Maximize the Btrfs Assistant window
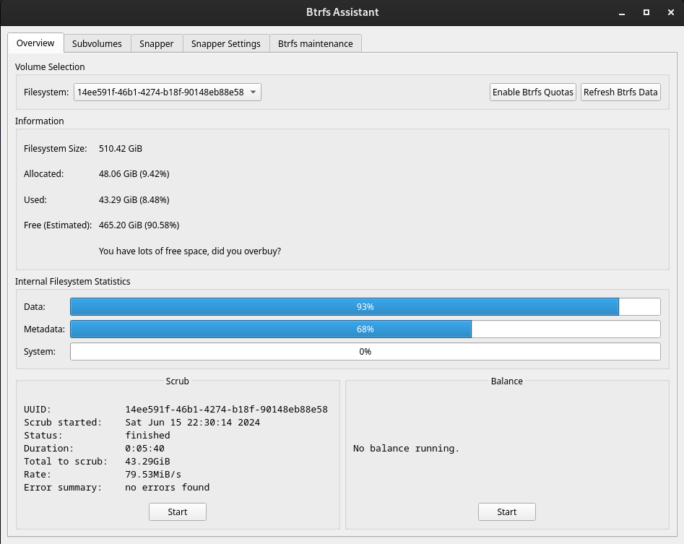 [646, 13]
